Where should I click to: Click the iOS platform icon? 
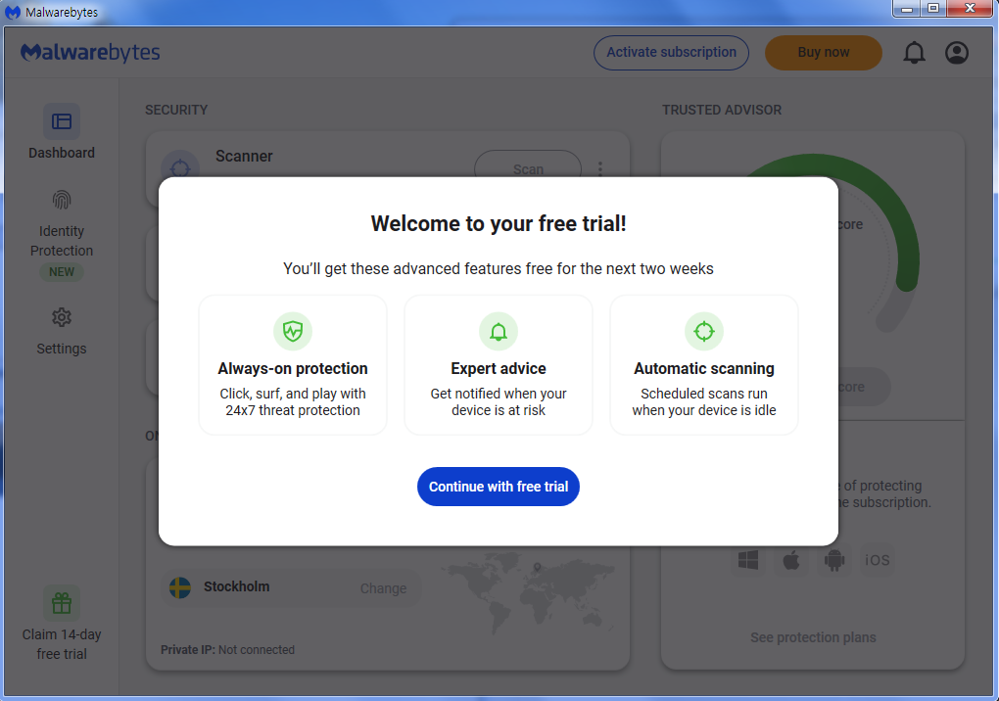877,560
